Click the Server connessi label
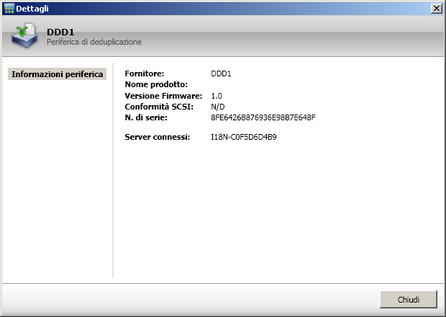The image size is (446, 317). tap(158, 137)
